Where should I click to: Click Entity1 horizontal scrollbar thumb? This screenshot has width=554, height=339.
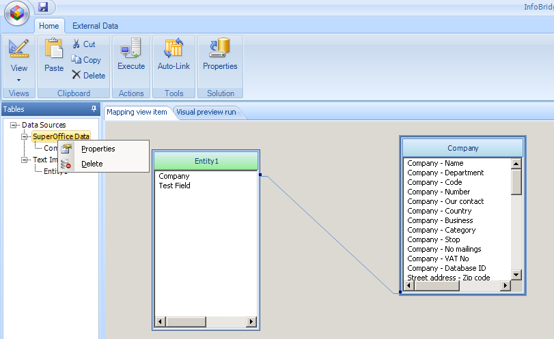186,322
